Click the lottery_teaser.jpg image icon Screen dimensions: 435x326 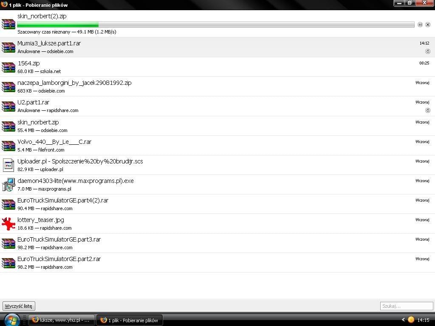coord(8,224)
